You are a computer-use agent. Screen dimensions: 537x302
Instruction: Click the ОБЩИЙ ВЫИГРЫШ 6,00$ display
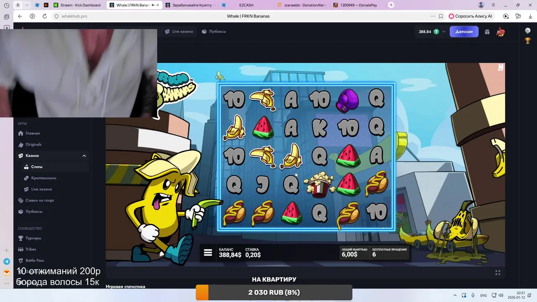355,252
